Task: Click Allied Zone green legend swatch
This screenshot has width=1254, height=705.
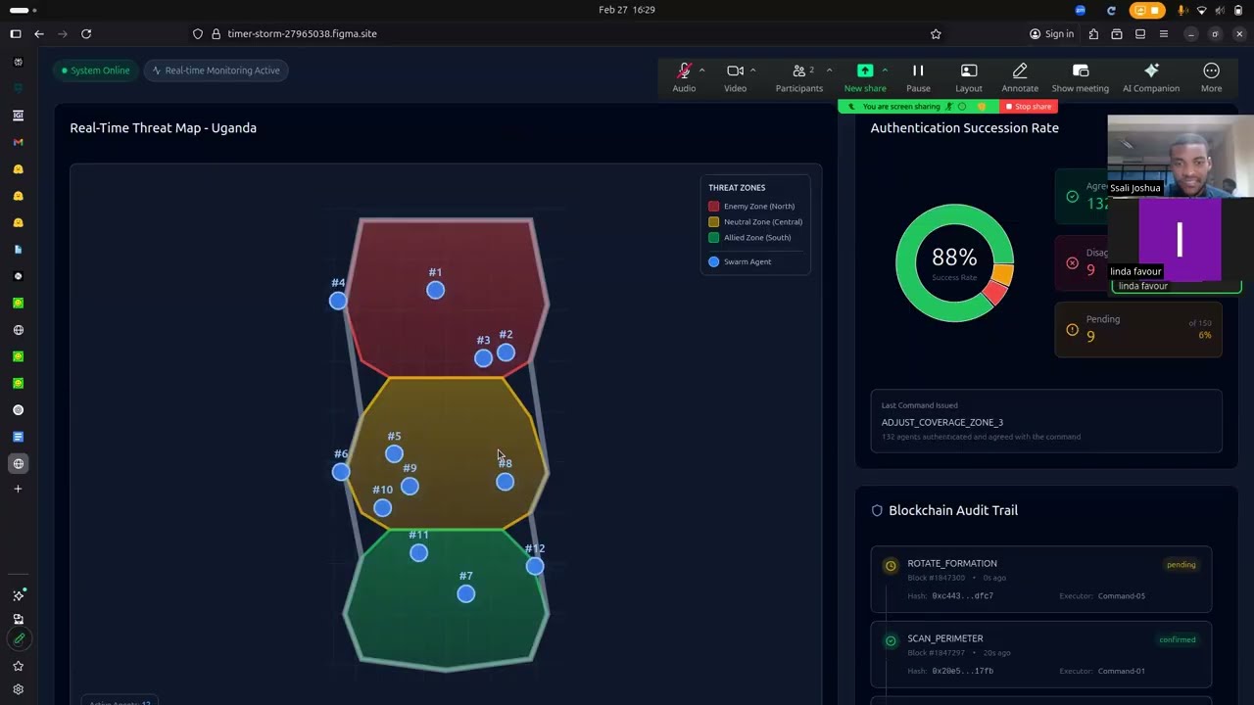Action: (x=714, y=238)
